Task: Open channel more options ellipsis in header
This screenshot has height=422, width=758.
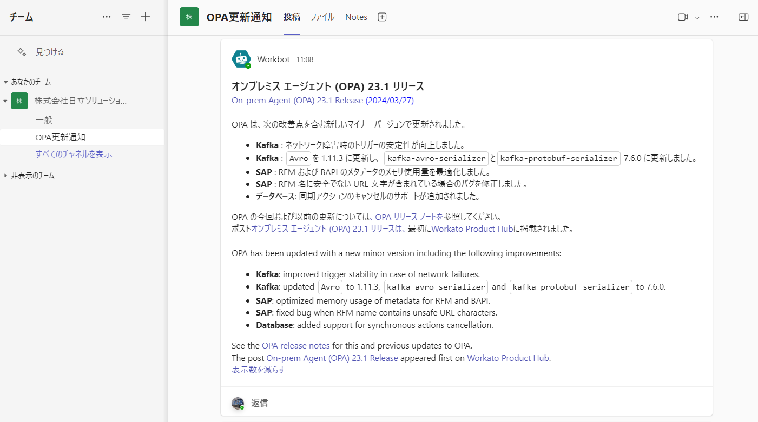Action: 714,17
